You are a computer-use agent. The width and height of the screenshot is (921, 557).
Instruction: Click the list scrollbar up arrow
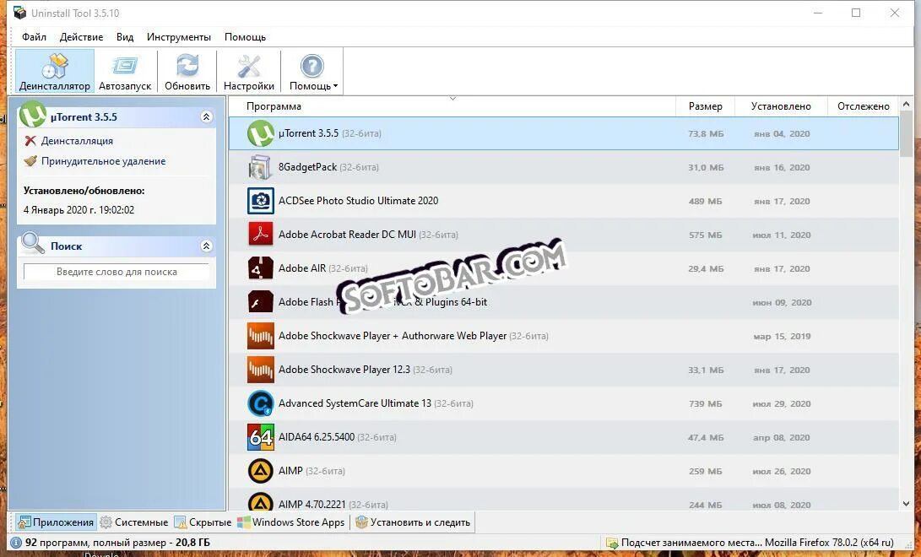(907, 104)
